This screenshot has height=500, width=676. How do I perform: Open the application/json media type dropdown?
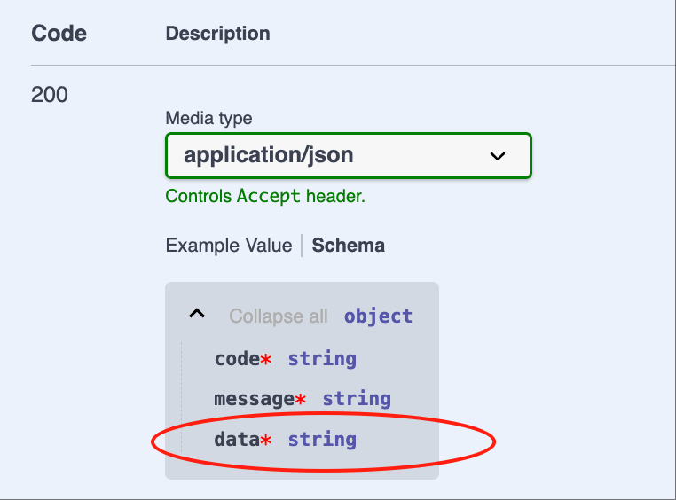349,155
